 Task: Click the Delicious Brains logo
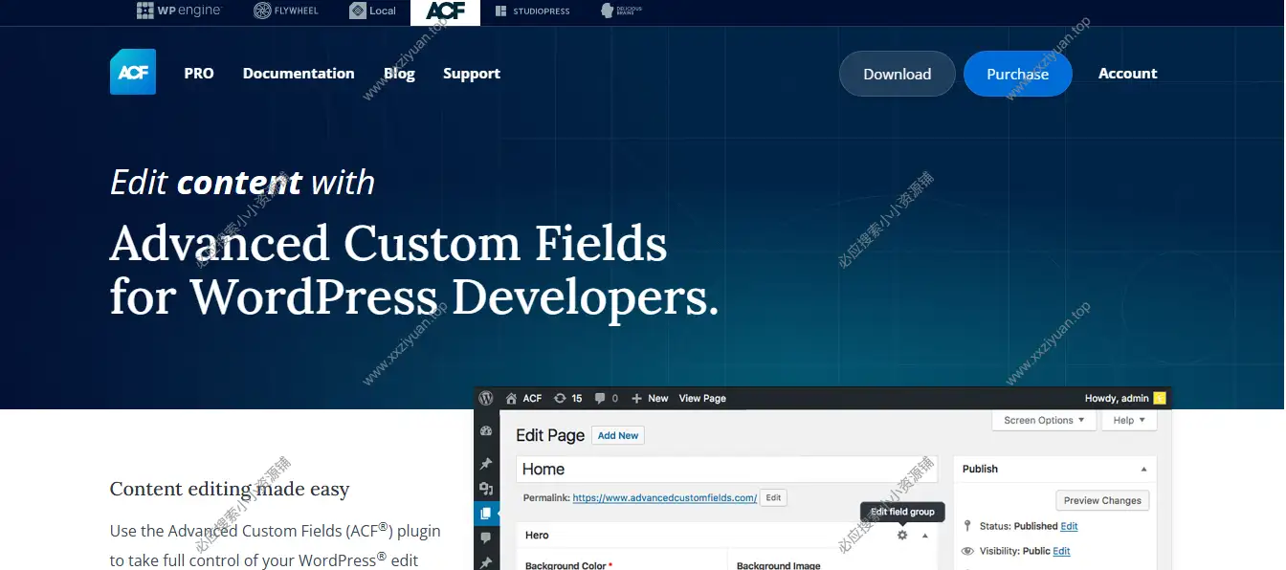click(621, 11)
